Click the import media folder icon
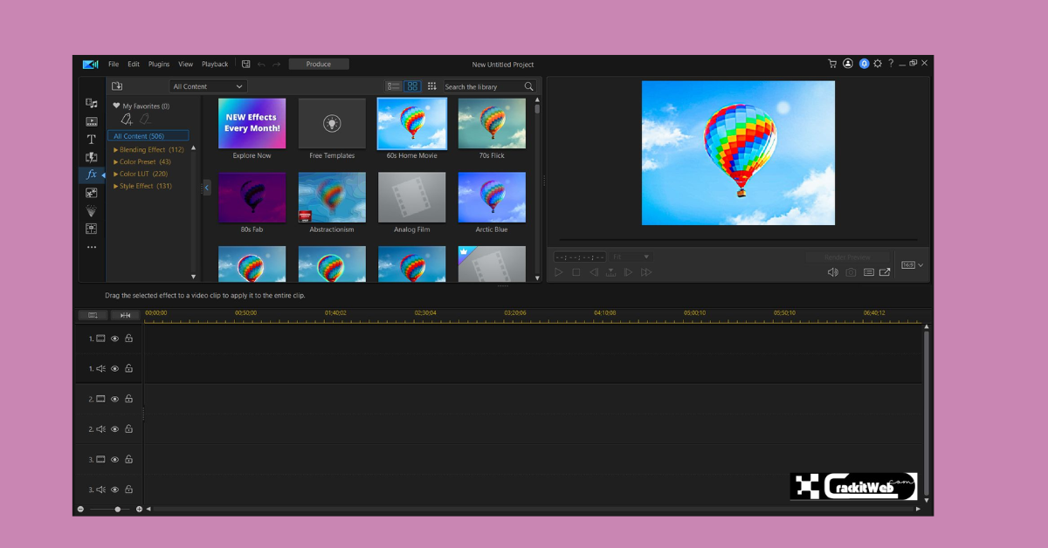1048x548 pixels. click(116, 86)
